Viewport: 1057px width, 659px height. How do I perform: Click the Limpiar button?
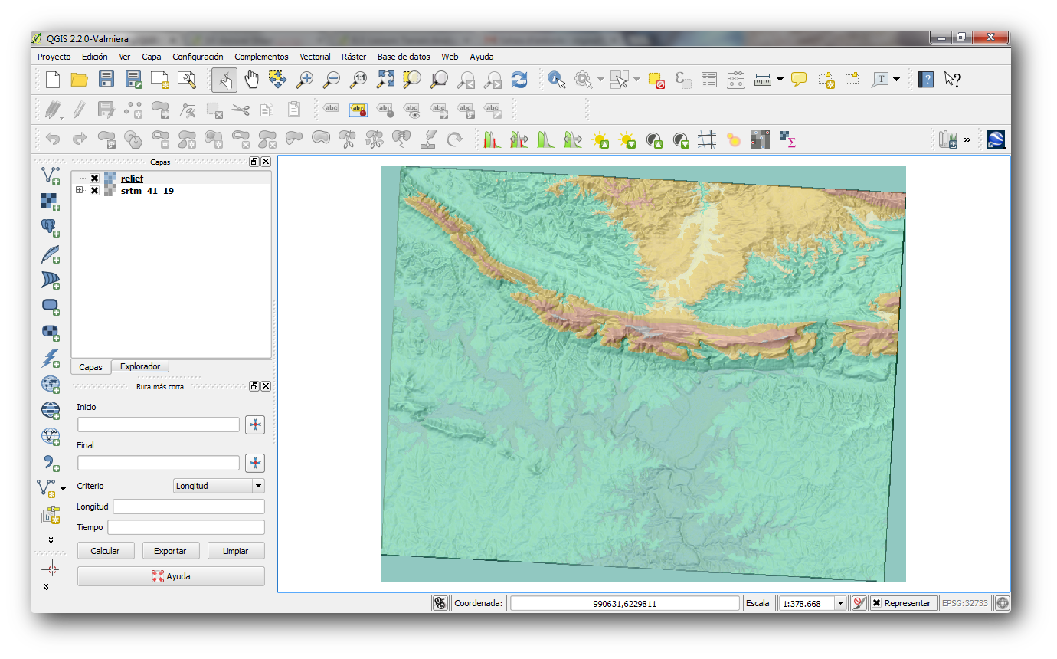coord(235,551)
